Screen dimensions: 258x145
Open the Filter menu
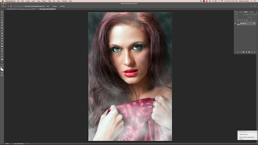pos(50,1)
